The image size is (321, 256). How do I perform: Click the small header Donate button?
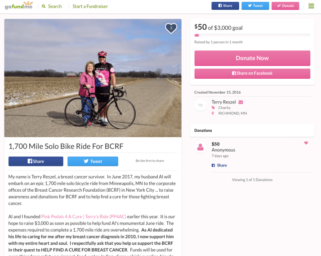[285, 6]
